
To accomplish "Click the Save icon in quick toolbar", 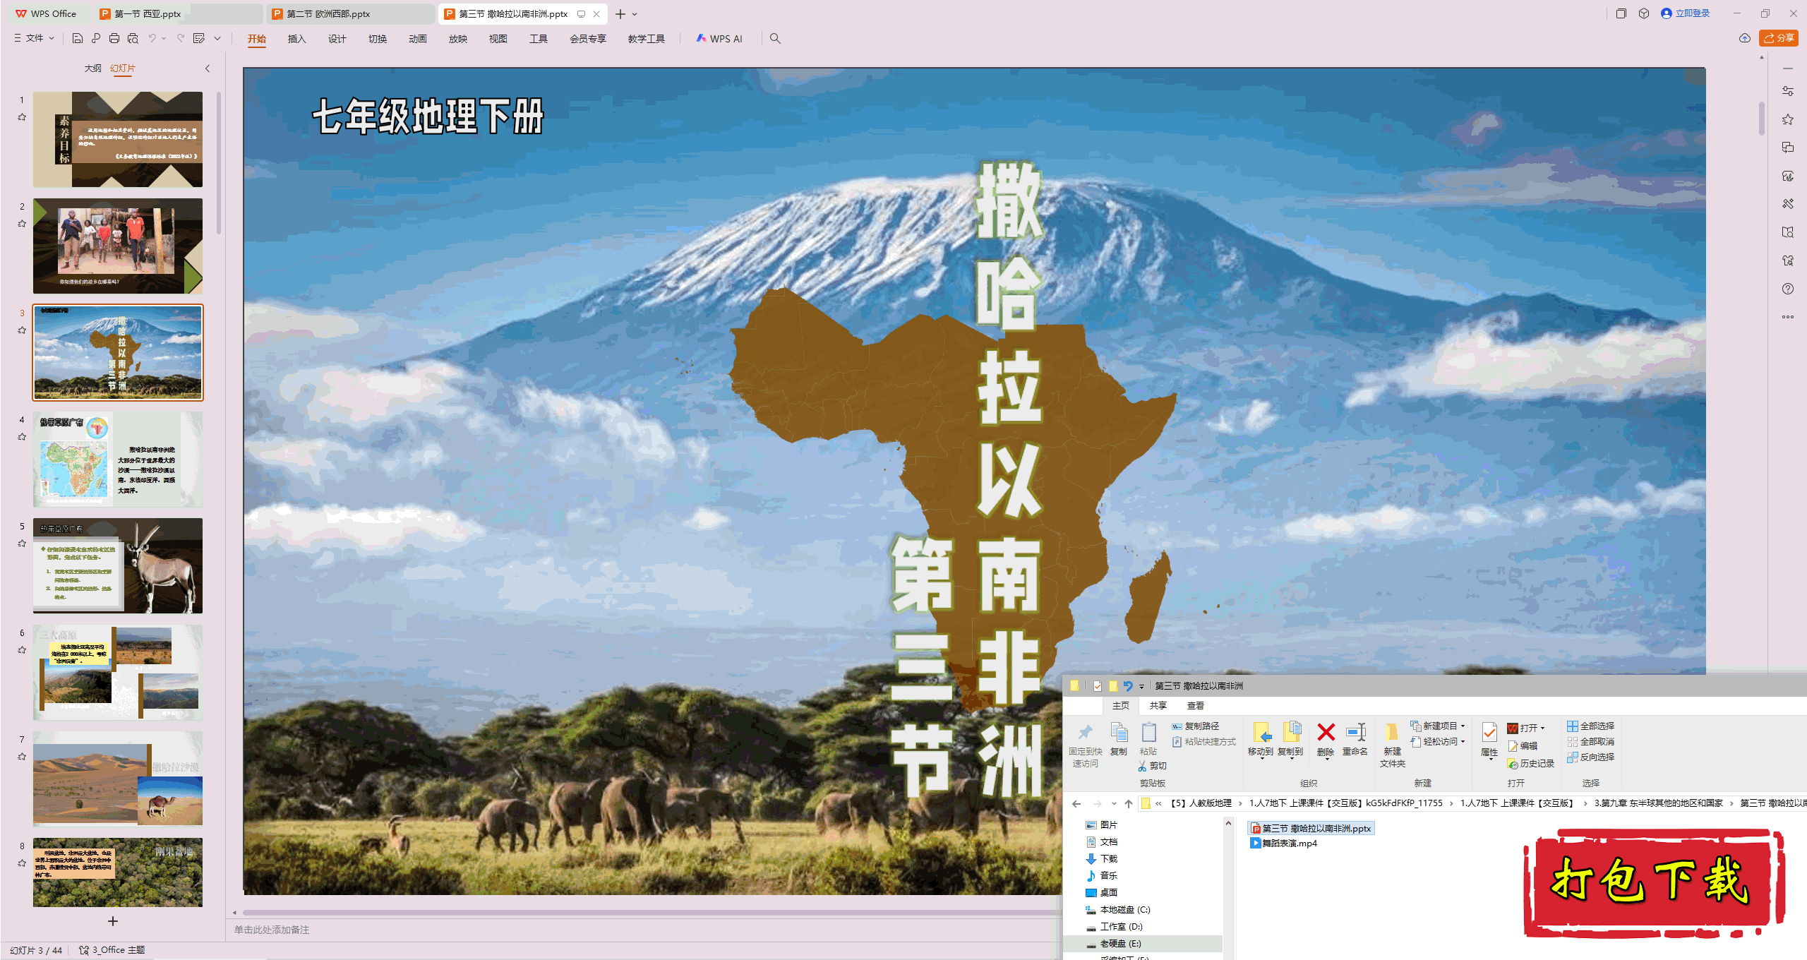I will coord(78,38).
